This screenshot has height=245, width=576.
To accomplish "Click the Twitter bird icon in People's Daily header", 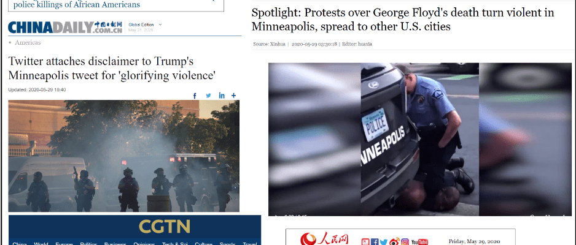I will [384, 242].
